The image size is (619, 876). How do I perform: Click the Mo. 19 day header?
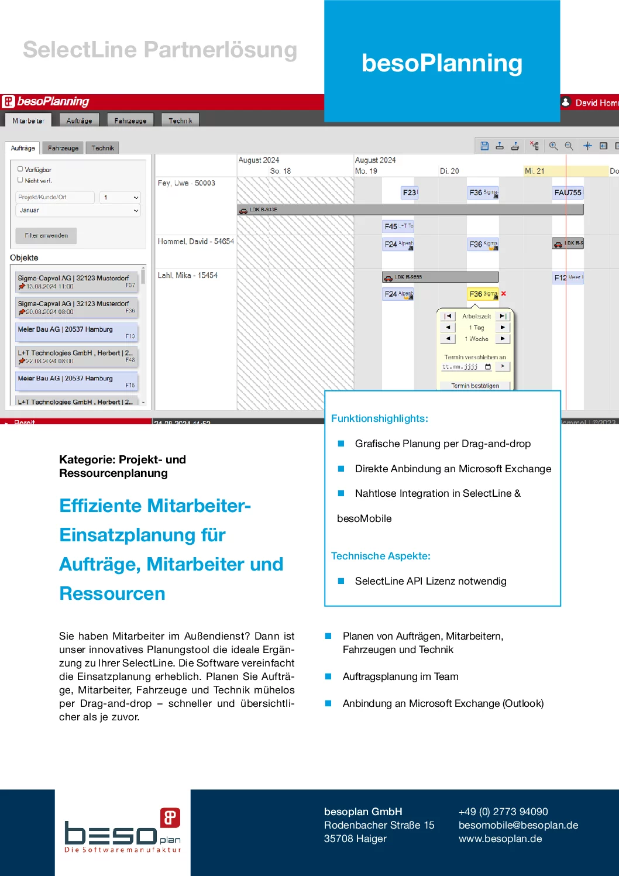[x=366, y=171]
